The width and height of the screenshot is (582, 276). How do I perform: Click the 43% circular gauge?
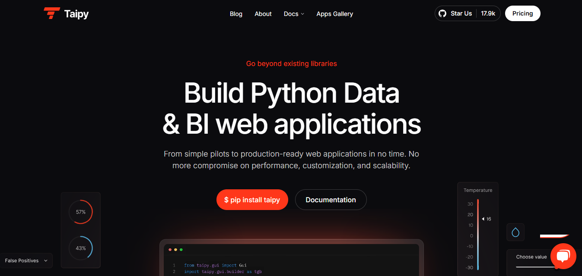click(81, 248)
